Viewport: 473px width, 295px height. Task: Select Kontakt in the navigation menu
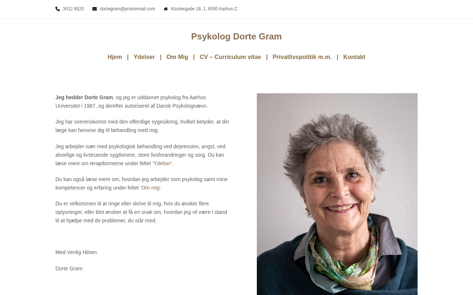click(x=354, y=57)
